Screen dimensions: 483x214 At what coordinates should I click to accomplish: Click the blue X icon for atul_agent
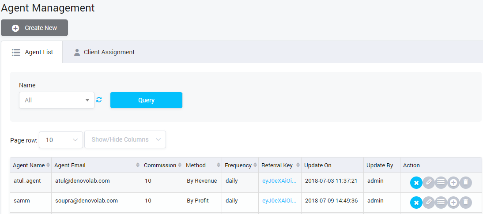point(416,183)
